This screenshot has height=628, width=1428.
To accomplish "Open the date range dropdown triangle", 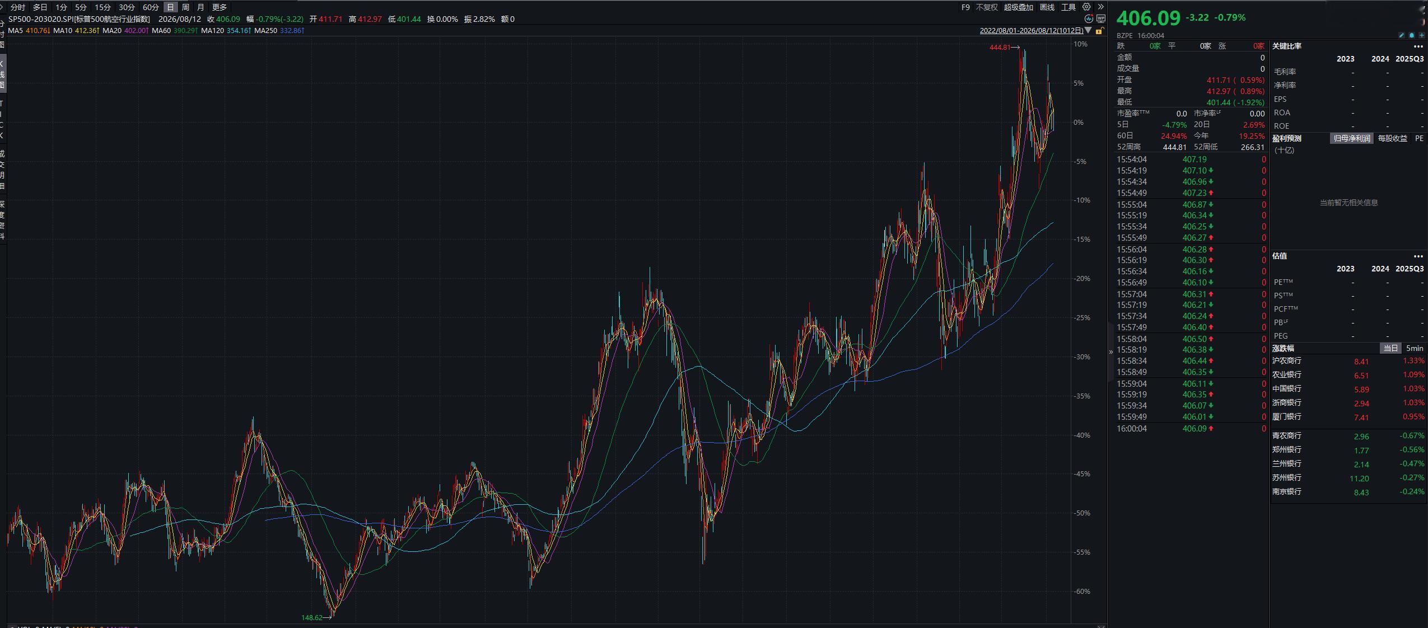I will pos(1088,30).
